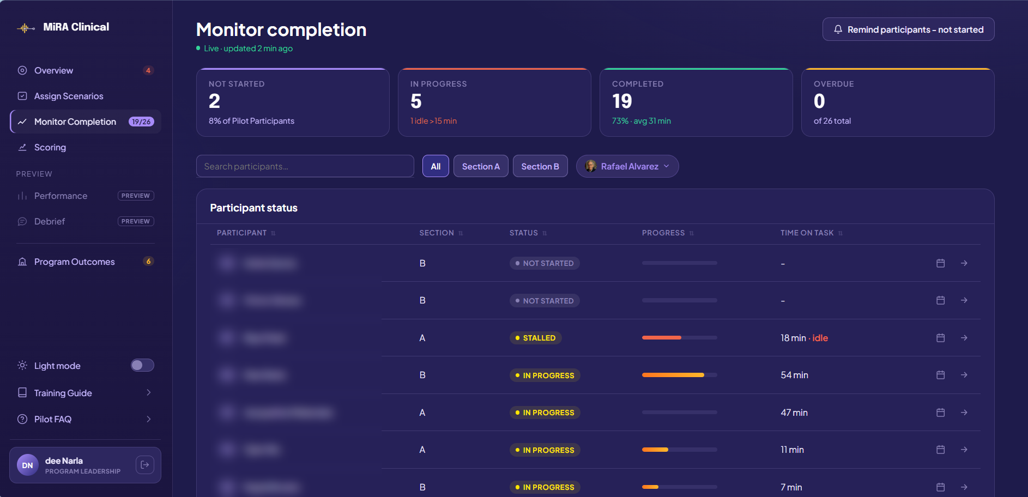The image size is (1028, 497).
Task: Sort table by Status column
Action: [528, 233]
